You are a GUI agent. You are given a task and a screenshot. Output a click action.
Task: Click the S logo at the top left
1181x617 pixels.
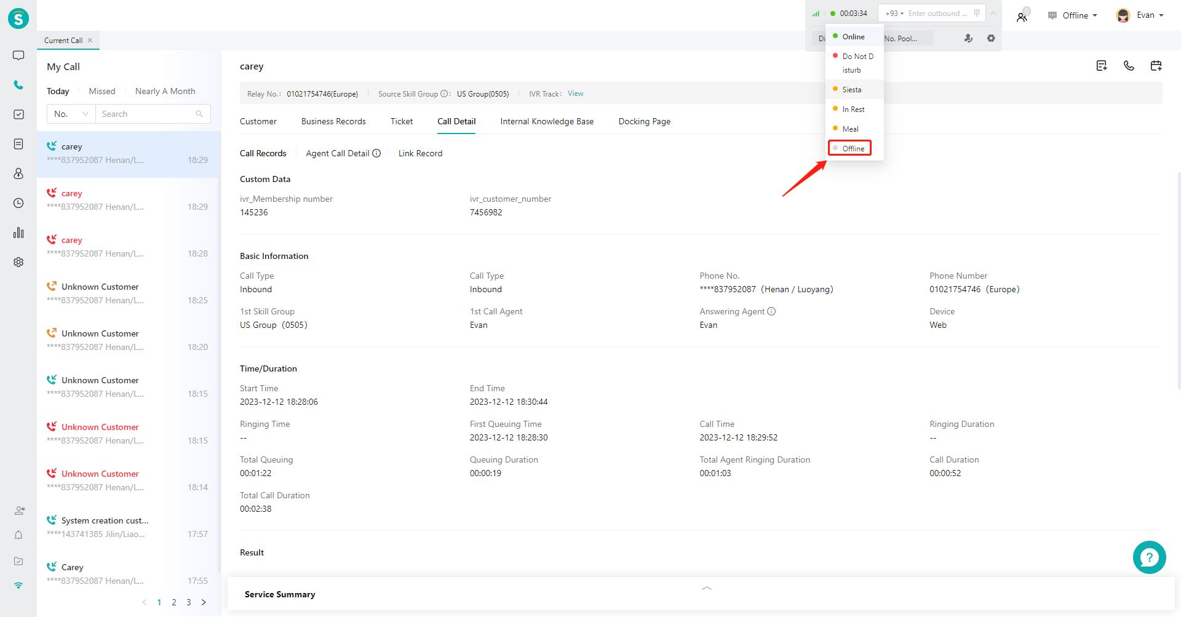pyautogui.click(x=18, y=18)
